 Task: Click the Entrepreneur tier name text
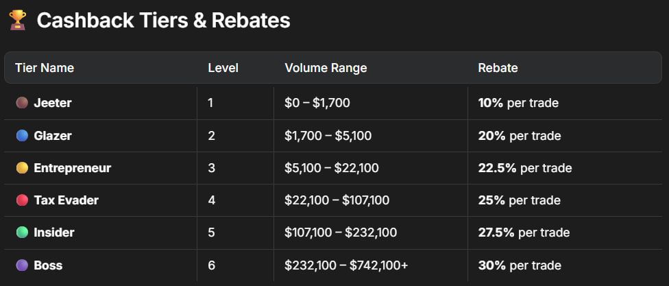(72, 168)
